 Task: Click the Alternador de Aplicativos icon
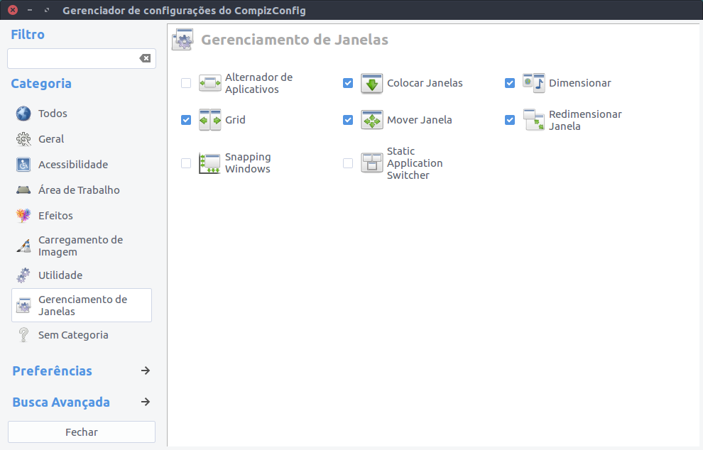pyautogui.click(x=209, y=83)
